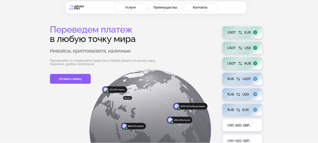Click the Aifory Pro logo
Image resolution: width=318 pixels, height=143 pixels.
coord(77,7)
